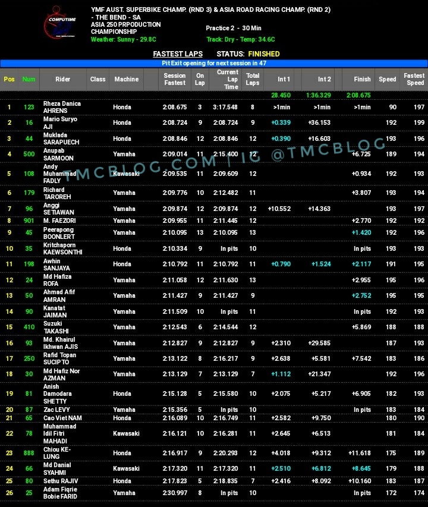Click the +10.552 Int 1 gap value
428x507 pixels.
coord(279,209)
